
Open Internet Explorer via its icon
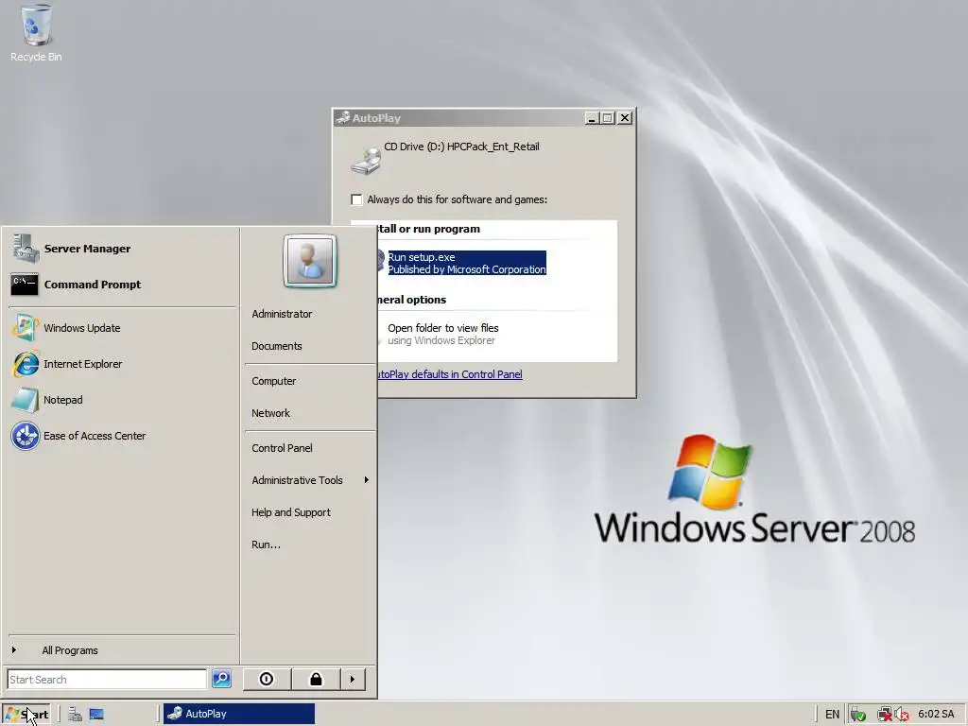pyautogui.click(x=26, y=364)
